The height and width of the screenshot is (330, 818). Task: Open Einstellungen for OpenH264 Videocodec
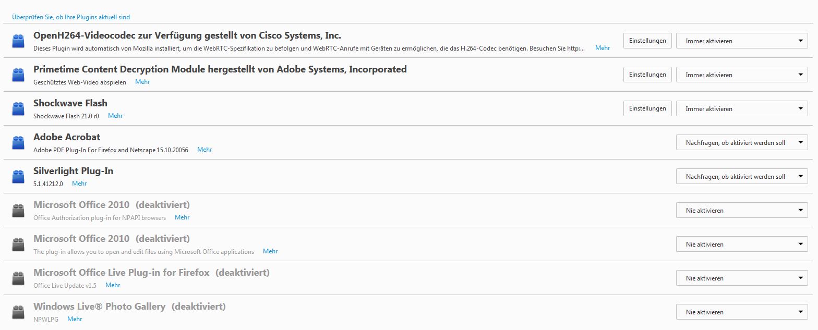click(x=647, y=41)
